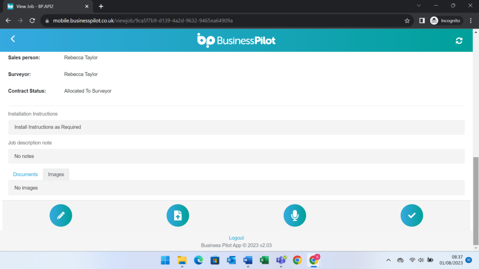
Task: Launch Excel from the taskbar
Action: tap(264, 260)
